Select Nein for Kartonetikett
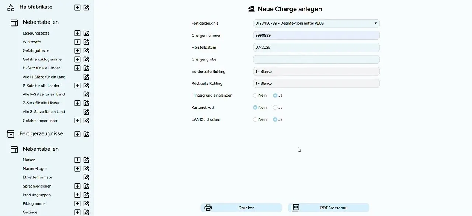The height and width of the screenshot is (216, 472). click(255, 108)
